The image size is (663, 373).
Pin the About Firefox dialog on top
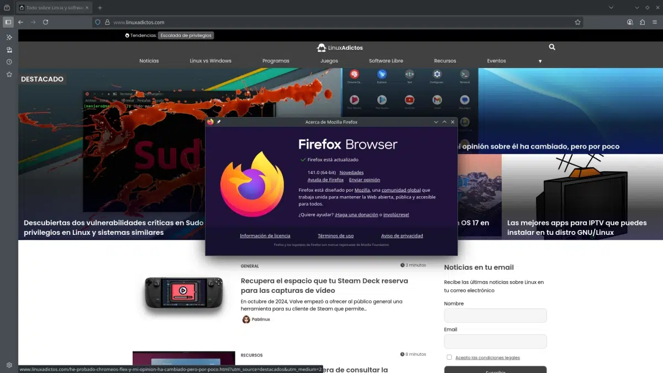pyautogui.click(x=219, y=122)
